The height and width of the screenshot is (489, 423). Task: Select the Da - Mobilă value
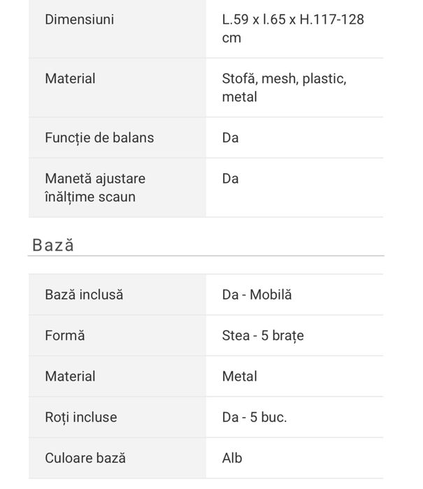click(x=257, y=295)
